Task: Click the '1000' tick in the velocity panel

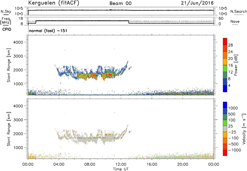Action: click(x=18, y=148)
